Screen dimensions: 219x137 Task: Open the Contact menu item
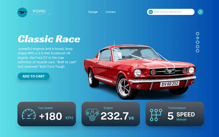[111, 12]
